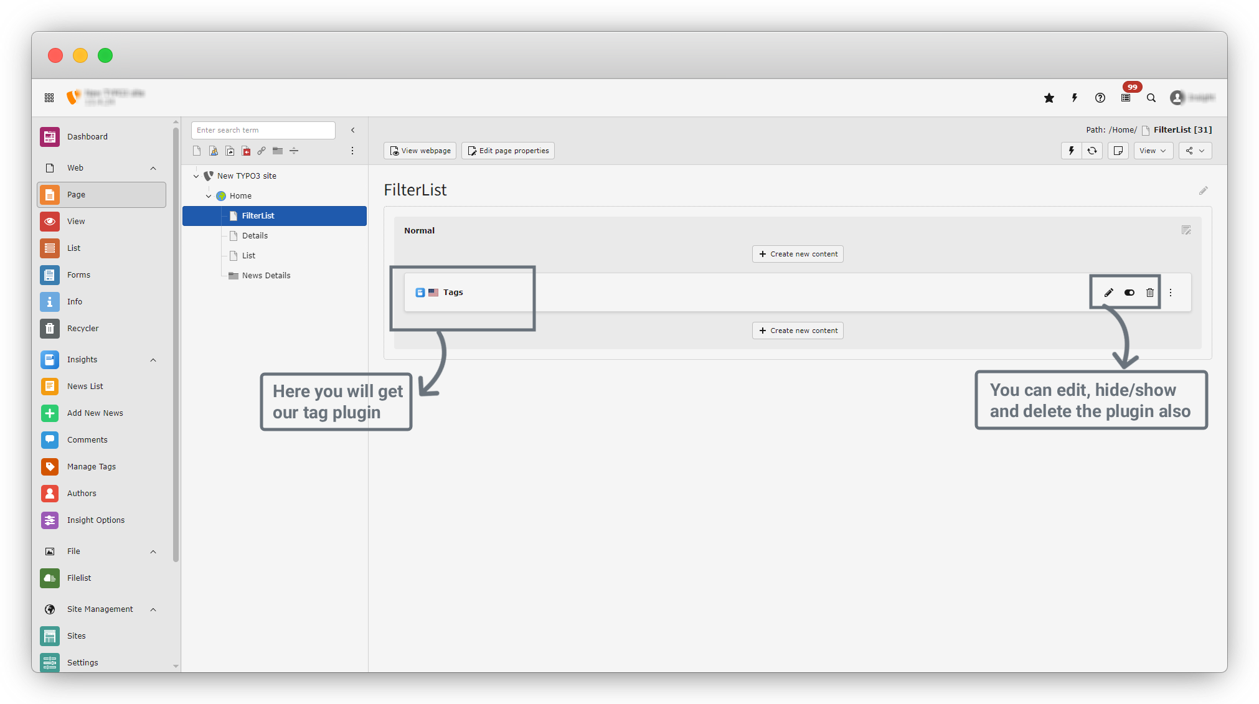Toggle visibility of the Tags content element

(x=1129, y=293)
